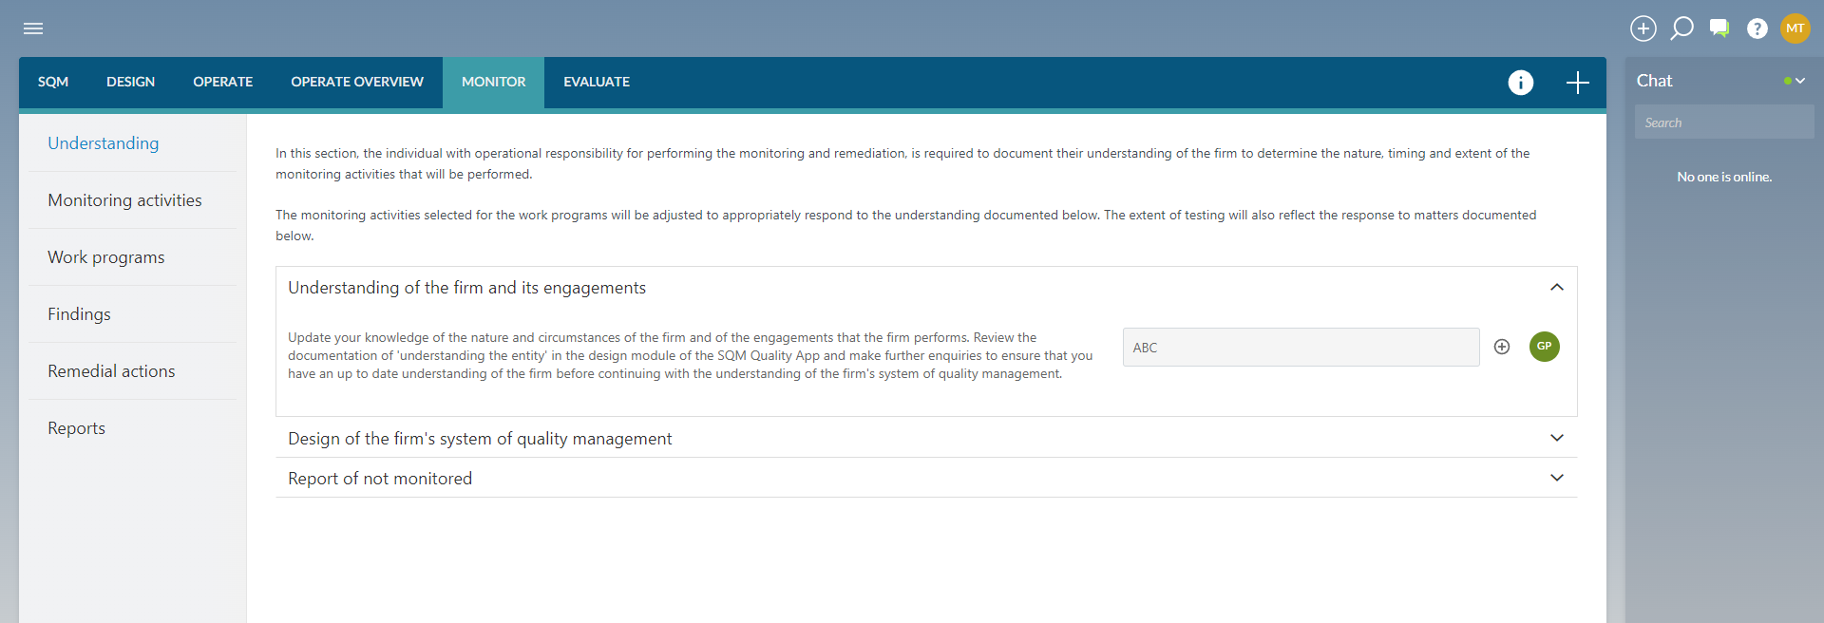Click the add note icon beside ABC field
Viewport: 1824px width, 623px height.
point(1502,347)
